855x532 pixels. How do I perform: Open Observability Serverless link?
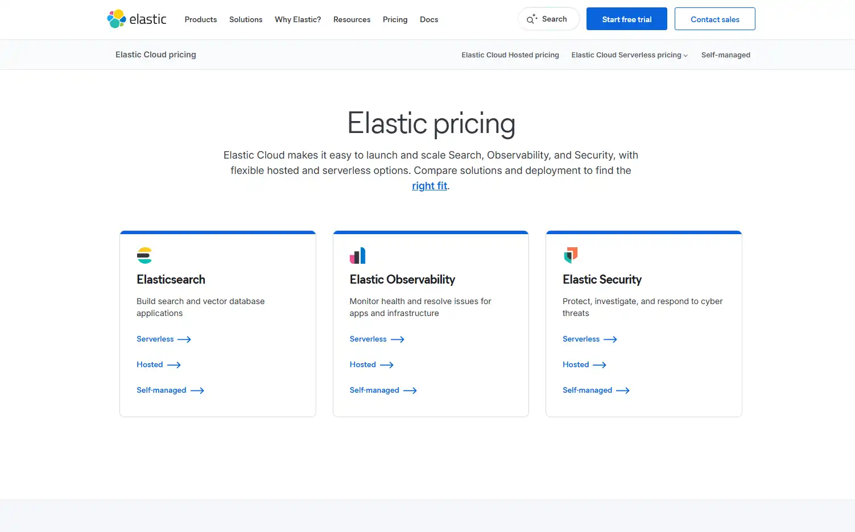pos(377,339)
